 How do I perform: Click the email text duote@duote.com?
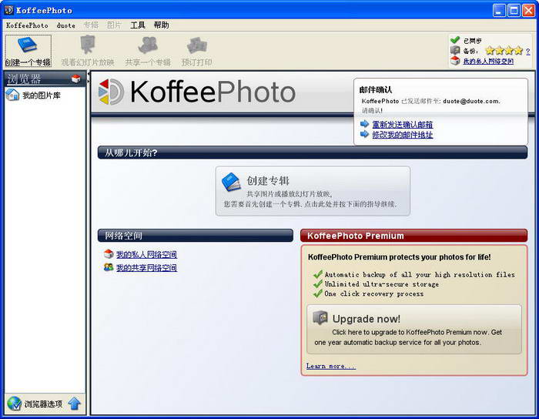tap(470, 101)
